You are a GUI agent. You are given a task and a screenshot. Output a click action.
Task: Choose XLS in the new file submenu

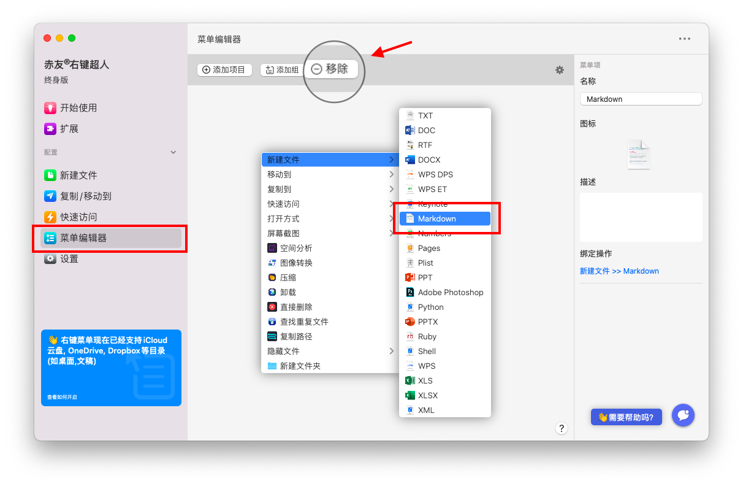pos(445,380)
